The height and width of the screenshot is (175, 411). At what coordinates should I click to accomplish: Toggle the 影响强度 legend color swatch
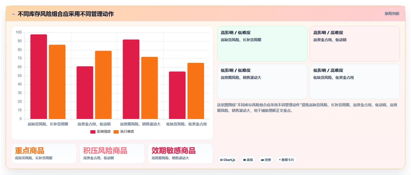[93, 132]
